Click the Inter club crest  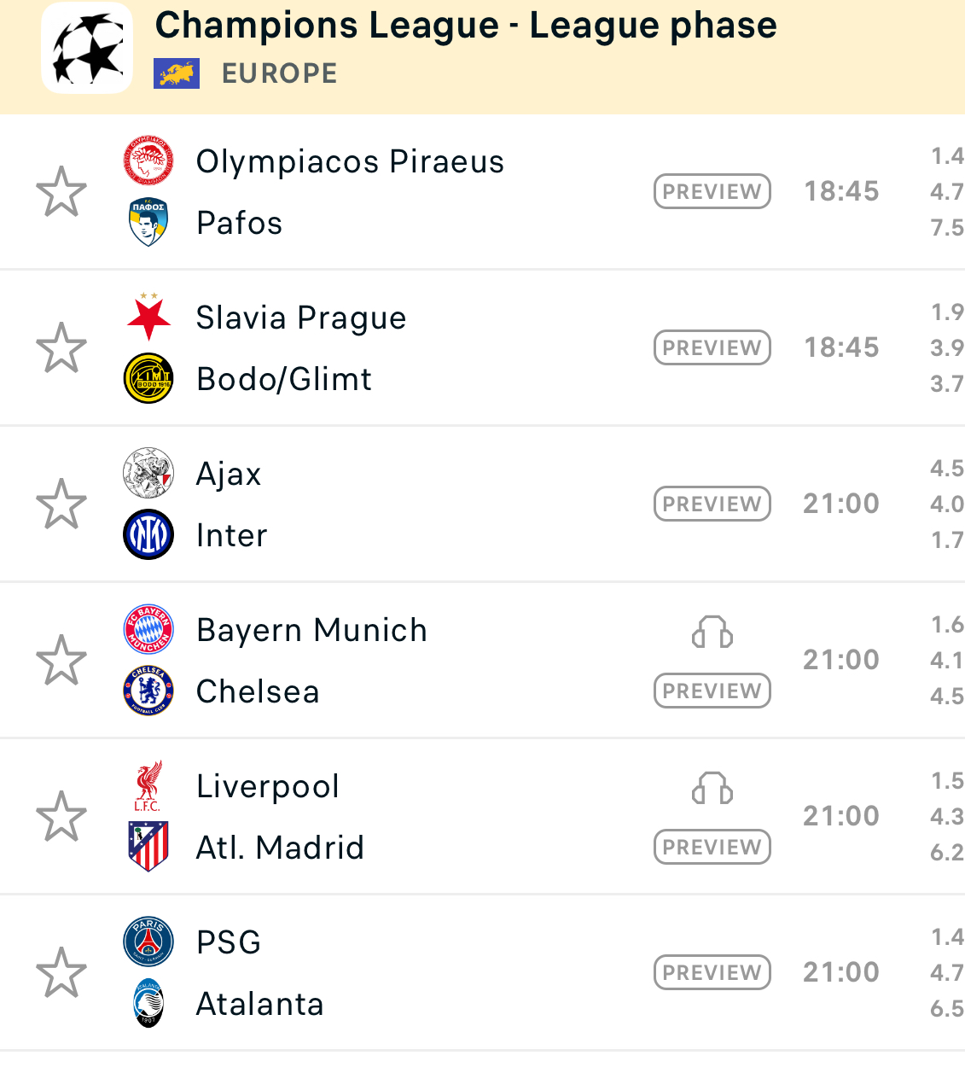click(148, 534)
